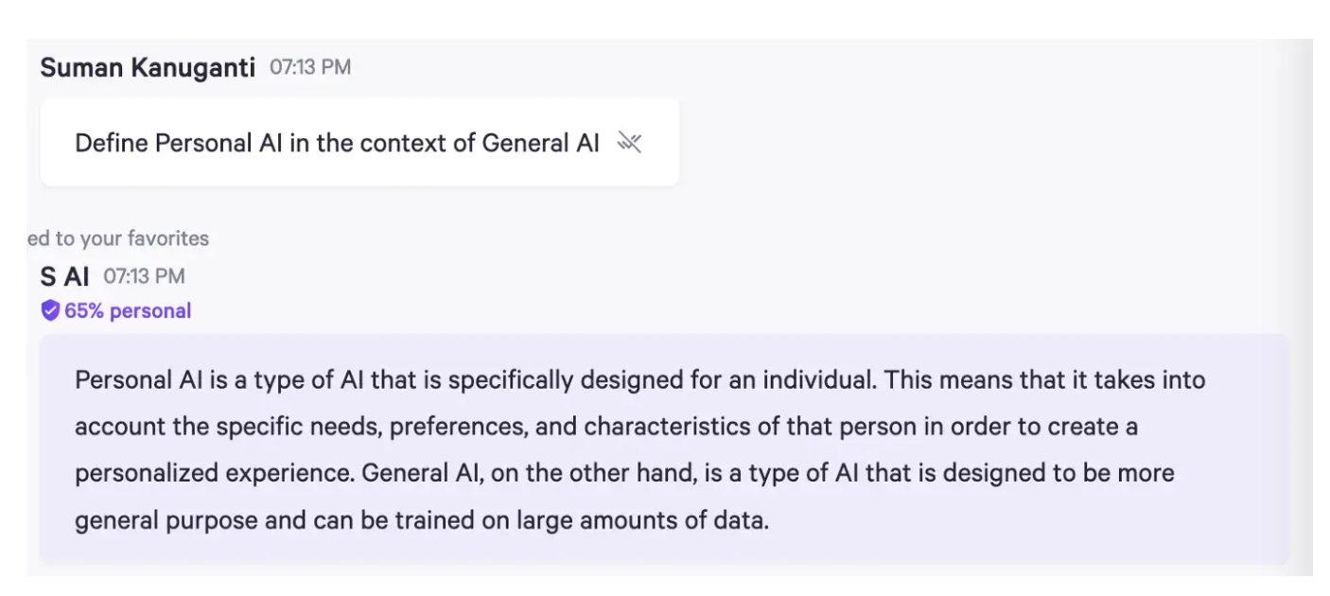Open the "65% personal" score label
This screenshot has width=1330, height=596.
(x=128, y=311)
